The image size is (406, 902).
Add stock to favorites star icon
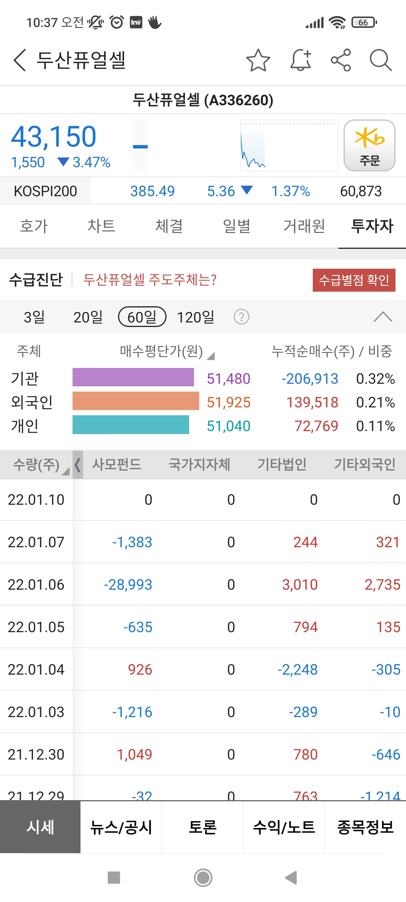click(258, 60)
